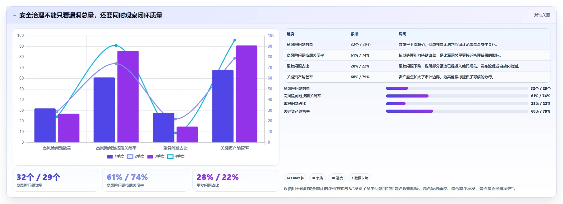Viewport: 563px width, 204px height.
Task: Click the title icon before 安全治理 heading
Action: (x=15, y=15)
